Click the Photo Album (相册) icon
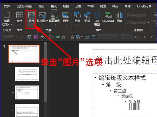The height and width of the screenshot is (117, 157). point(66,15)
